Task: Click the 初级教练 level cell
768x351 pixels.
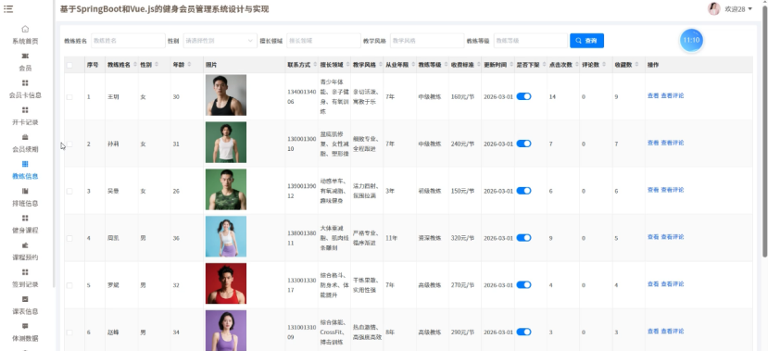Action: (430, 191)
